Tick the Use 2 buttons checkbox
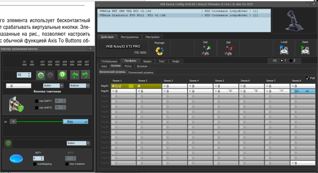 click(67, 164)
